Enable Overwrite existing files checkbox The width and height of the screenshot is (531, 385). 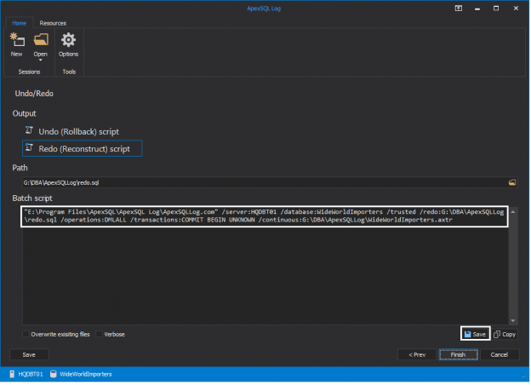(x=26, y=335)
